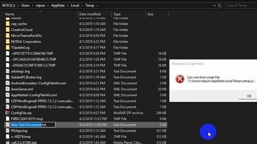Open the address bar history dropdown arrow
The height and width of the screenshot is (144, 257).
214,6
